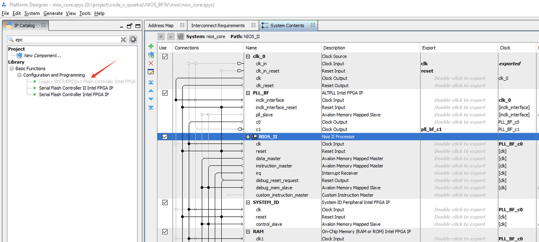The width and height of the screenshot is (539, 242).
Task: Open IP Catalog search settings gear
Action: tap(133, 39)
